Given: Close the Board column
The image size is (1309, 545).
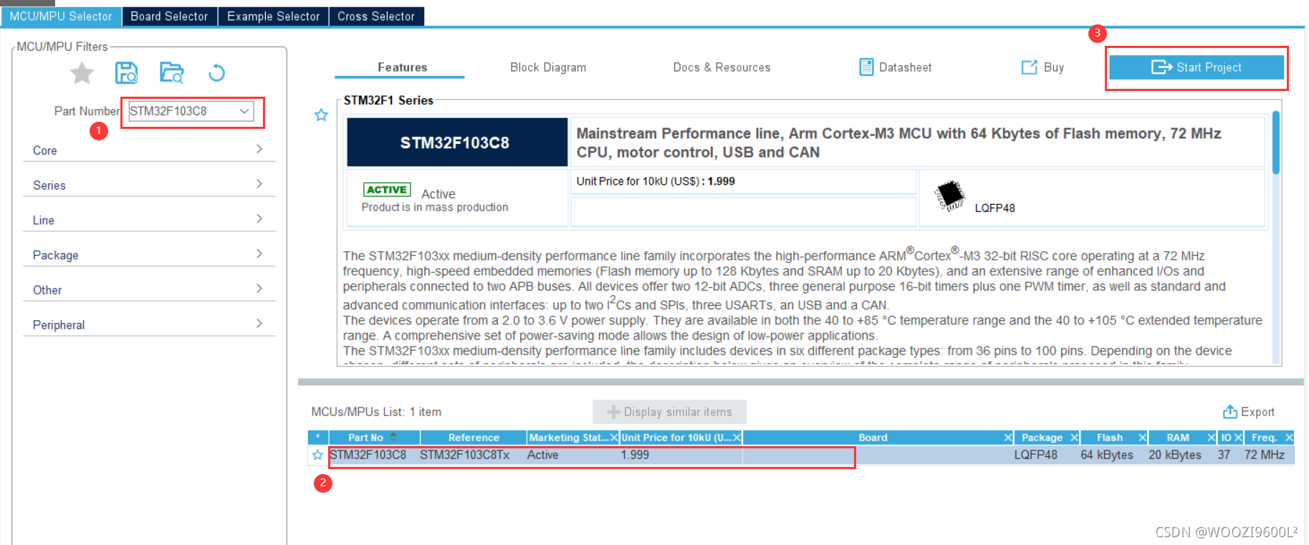Looking at the screenshot, I should pos(1008,438).
